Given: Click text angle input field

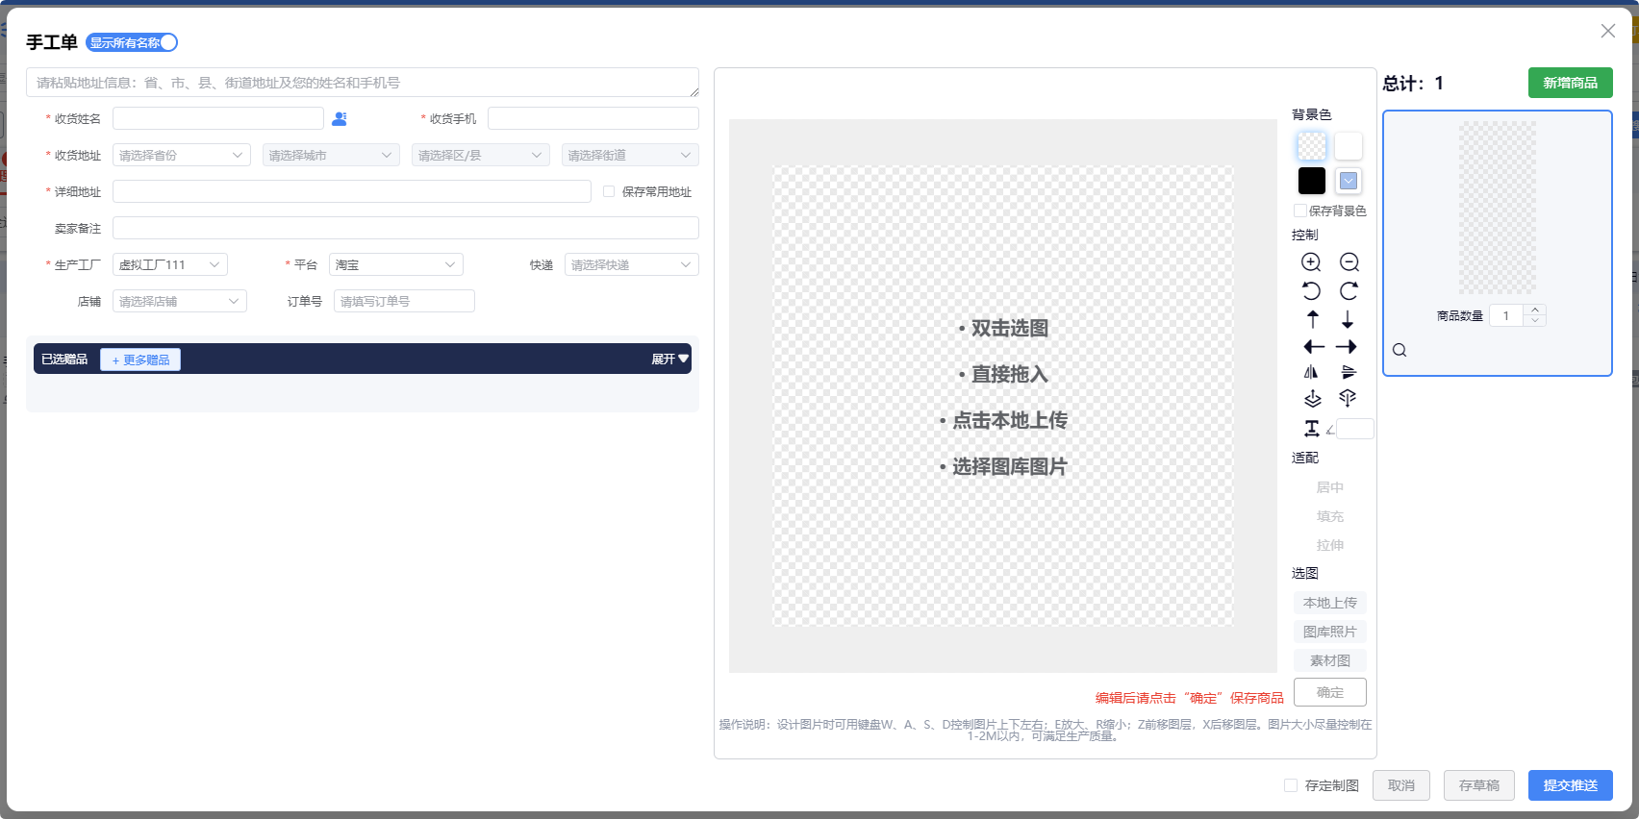Looking at the screenshot, I should [1355, 429].
